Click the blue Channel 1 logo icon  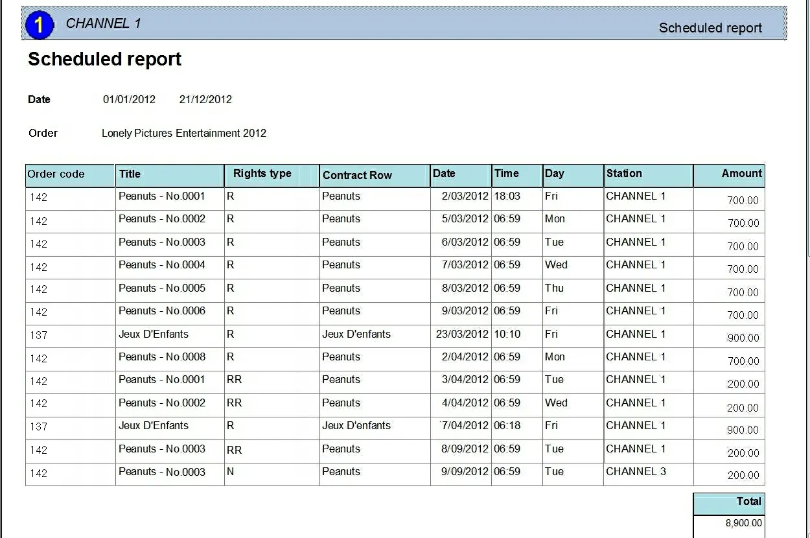tap(39, 25)
